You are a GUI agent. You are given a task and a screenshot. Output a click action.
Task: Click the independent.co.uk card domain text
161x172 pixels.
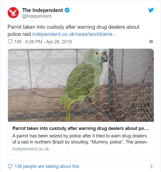31,149
